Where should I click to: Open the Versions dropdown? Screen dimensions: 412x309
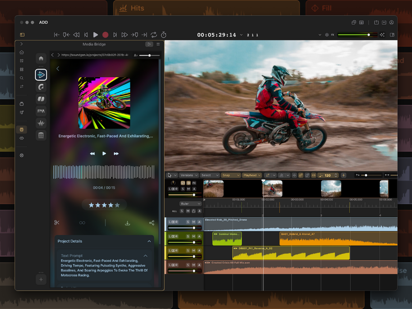189,175
